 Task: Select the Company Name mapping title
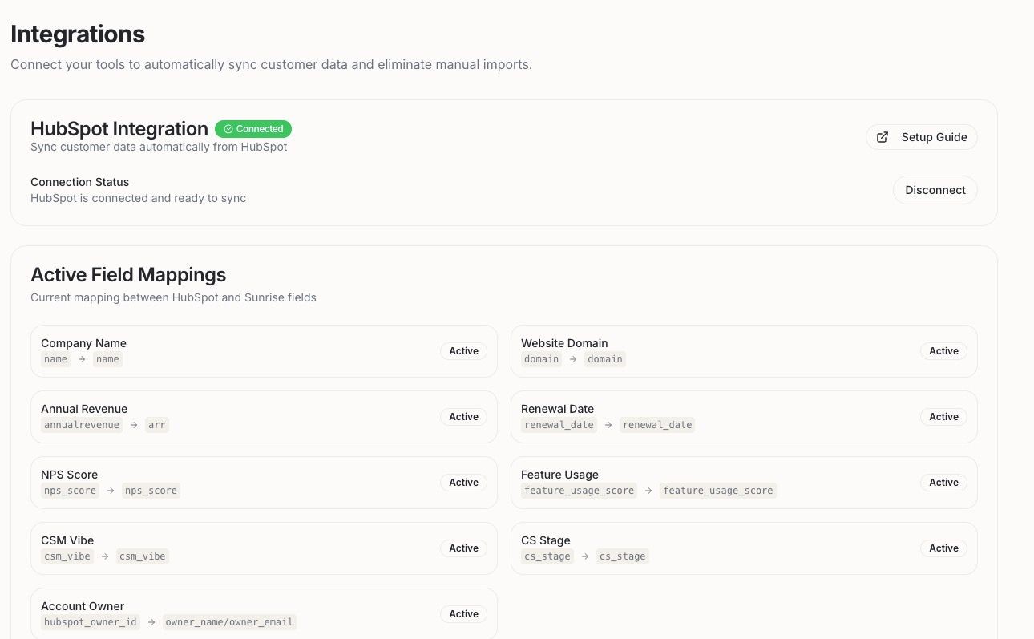pos(83,343)
